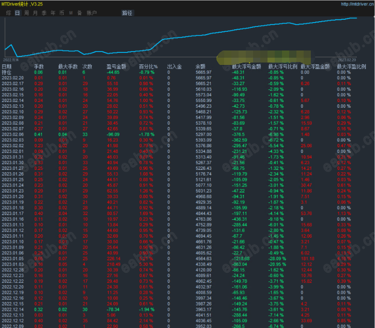Open the 账户 account tab
The height and width of the screenshot is (328, 375).
(x=92, y=13)
